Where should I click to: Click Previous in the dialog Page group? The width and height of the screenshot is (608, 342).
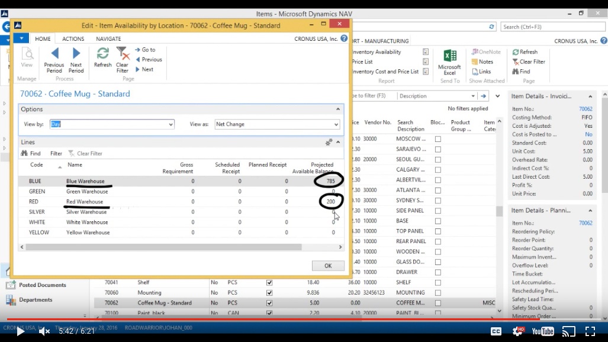149,59
